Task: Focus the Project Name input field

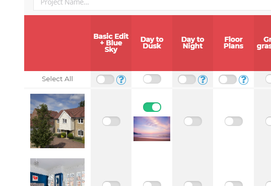Action: click(152, 4)
